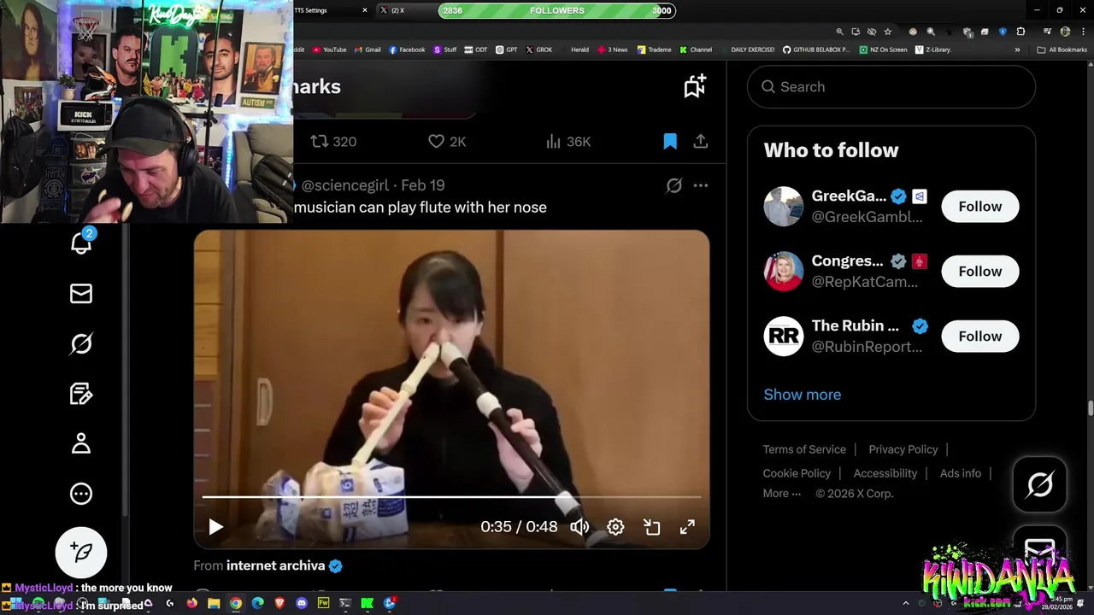Open Grok from the X sidebar
This screenshot has height=615, width=1094.
point(81,343)
